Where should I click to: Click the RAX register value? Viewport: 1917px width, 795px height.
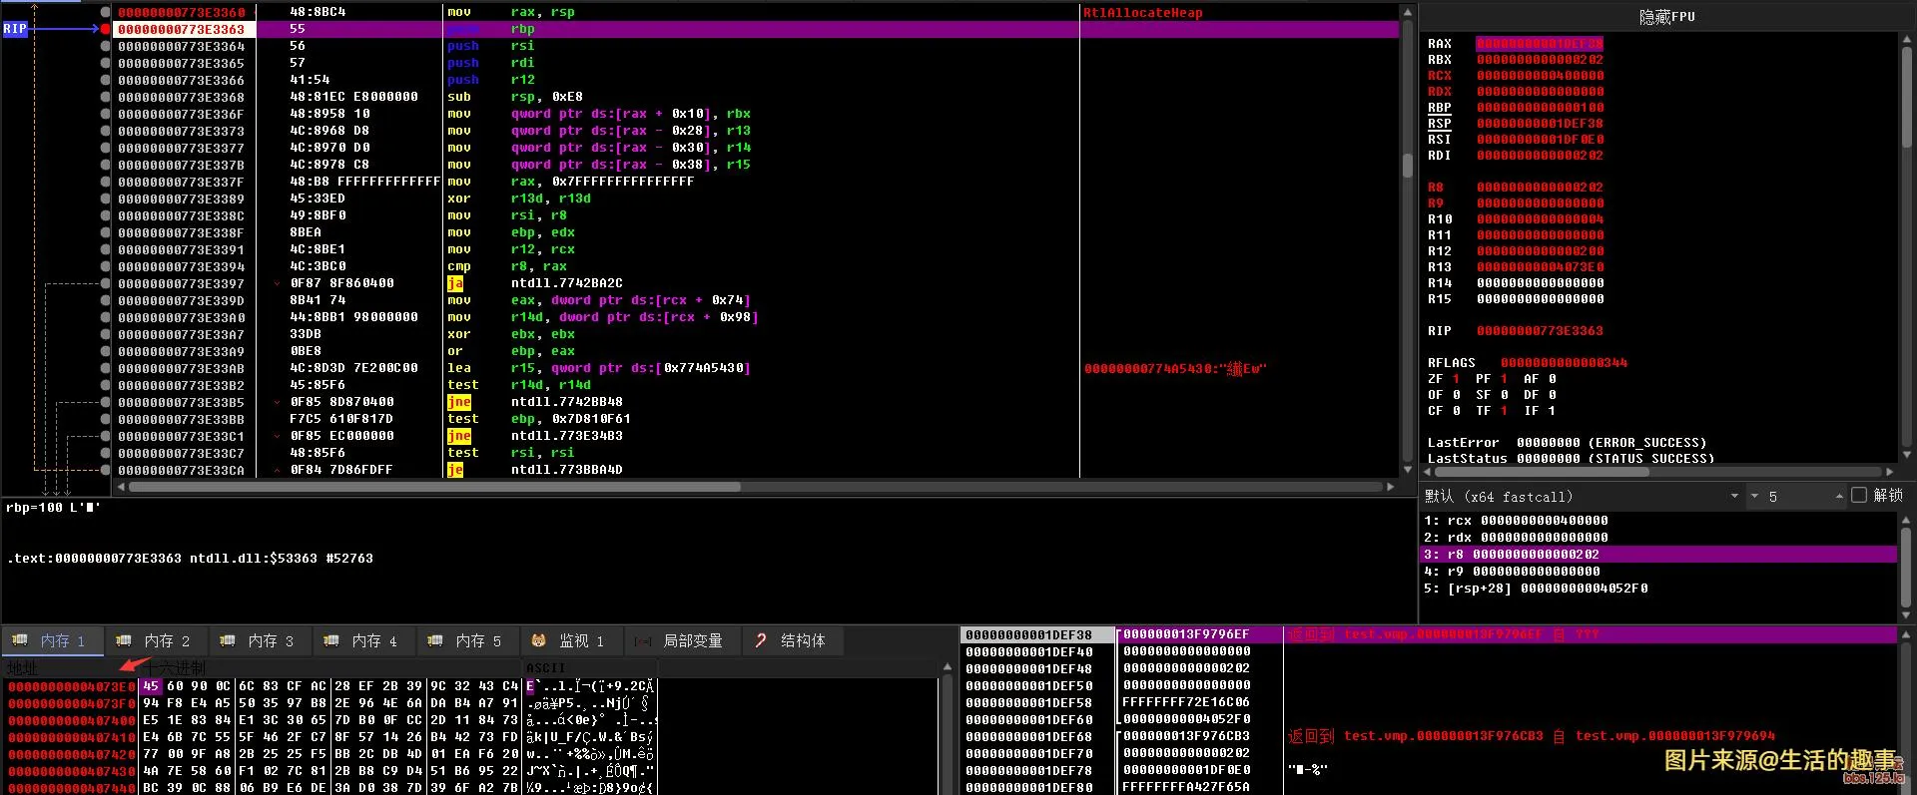click(x=1540, y=44)
